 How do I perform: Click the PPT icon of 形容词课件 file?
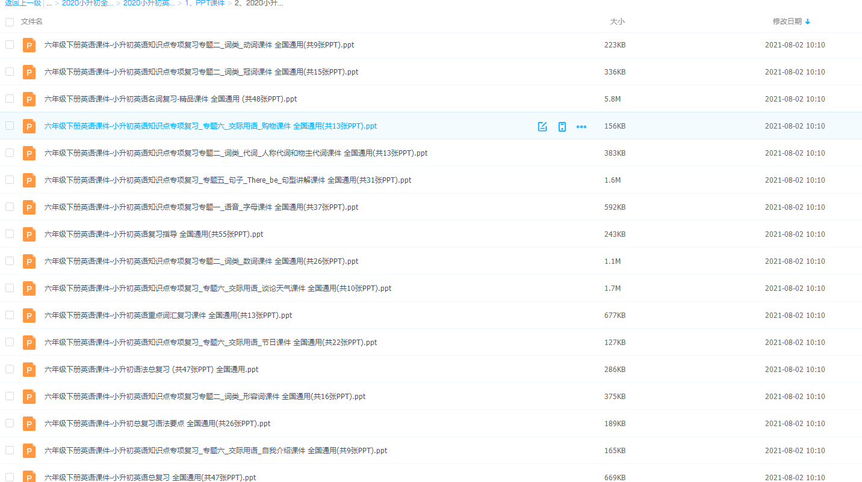29,397
